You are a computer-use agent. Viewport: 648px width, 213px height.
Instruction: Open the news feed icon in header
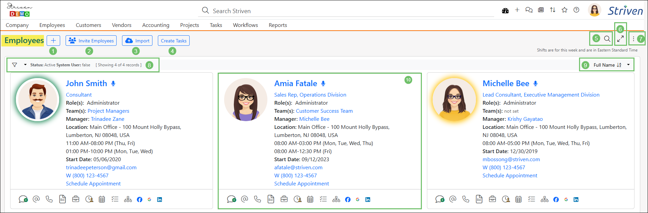541,10
